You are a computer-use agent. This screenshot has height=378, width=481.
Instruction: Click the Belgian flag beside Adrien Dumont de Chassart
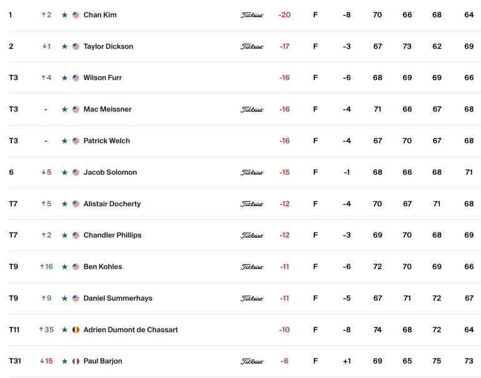click(76, 330)
